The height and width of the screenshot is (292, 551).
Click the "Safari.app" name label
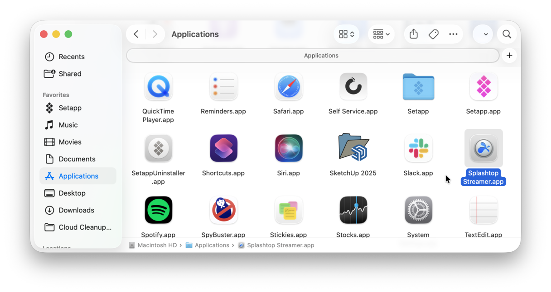pos(289,111)
